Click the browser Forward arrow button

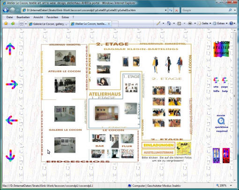tap(13, 10)
